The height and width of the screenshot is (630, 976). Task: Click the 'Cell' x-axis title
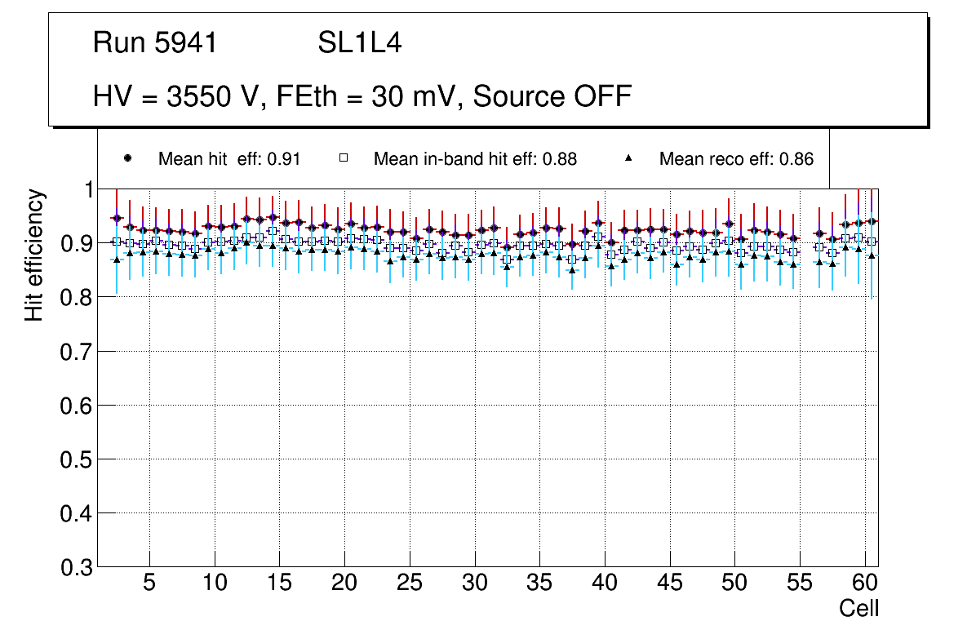tap(859, 608)
